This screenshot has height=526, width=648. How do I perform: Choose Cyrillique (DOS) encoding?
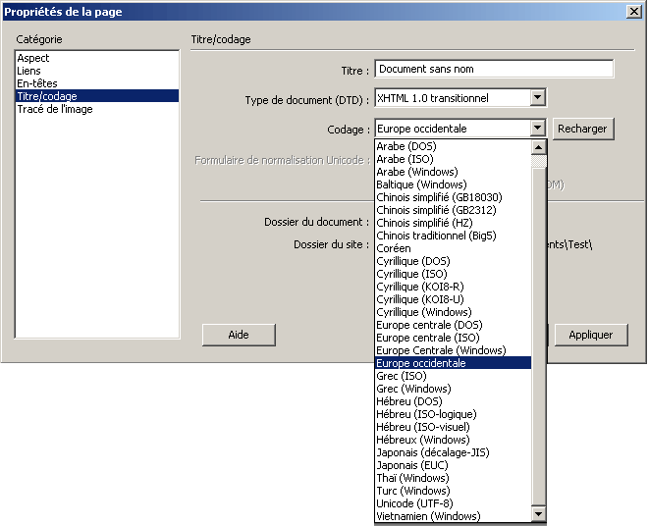tap(453, 261)
